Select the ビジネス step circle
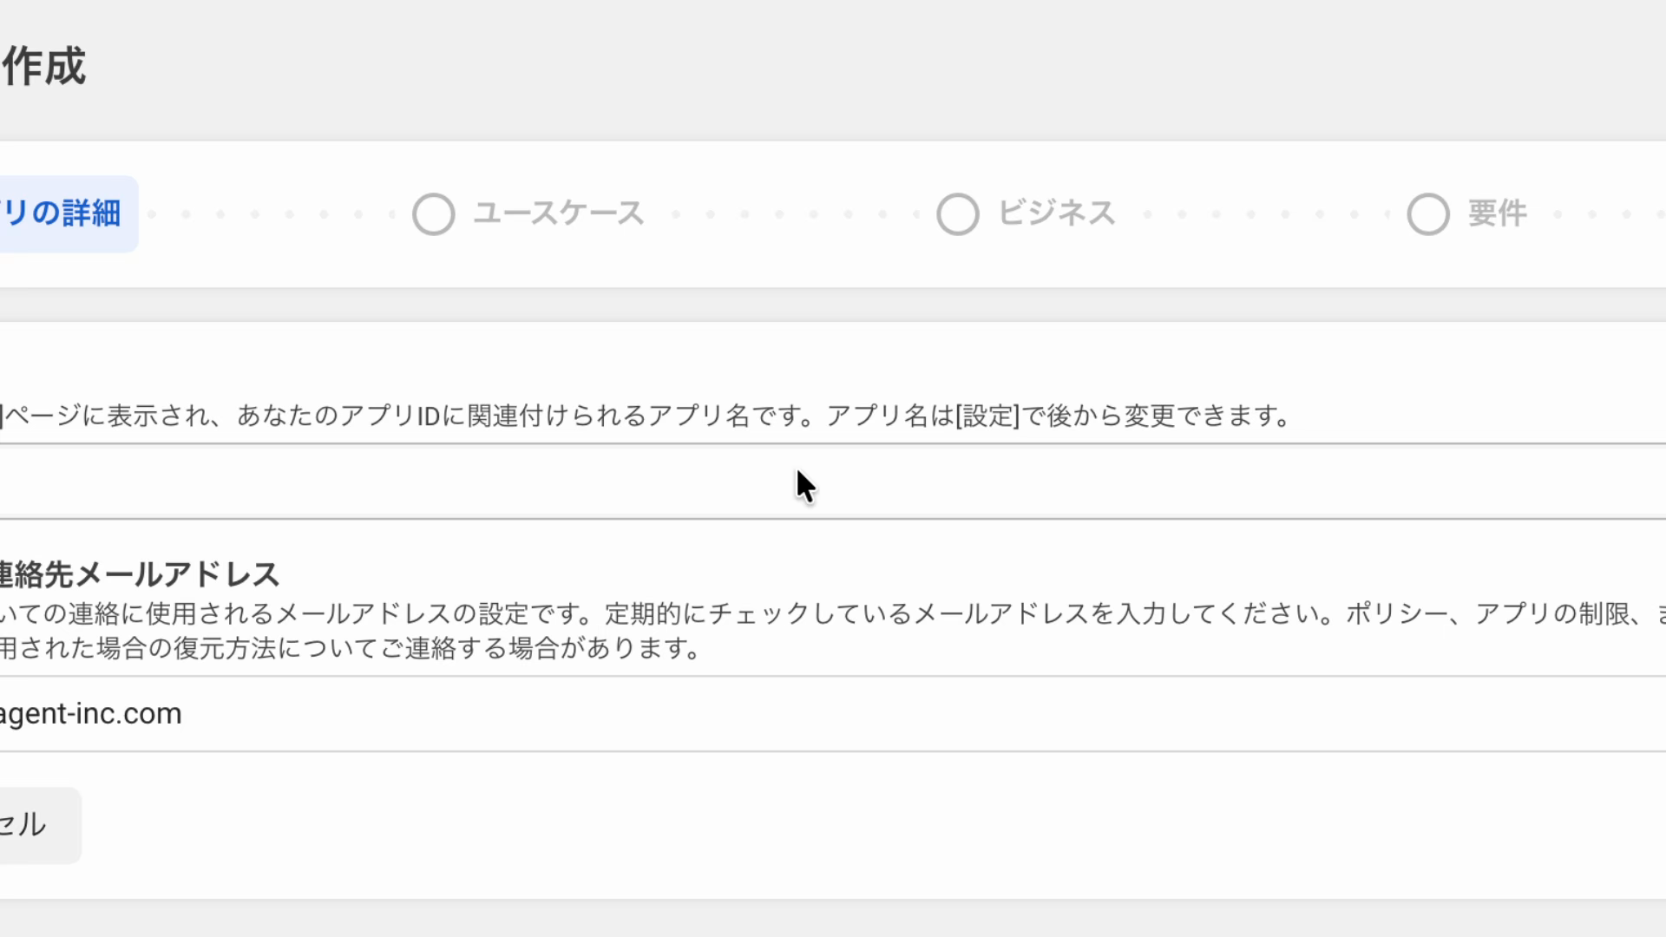This screenshot has width=1666, height=937. 958,214
